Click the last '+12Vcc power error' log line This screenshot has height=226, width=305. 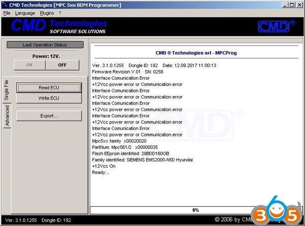pos(137,135)
